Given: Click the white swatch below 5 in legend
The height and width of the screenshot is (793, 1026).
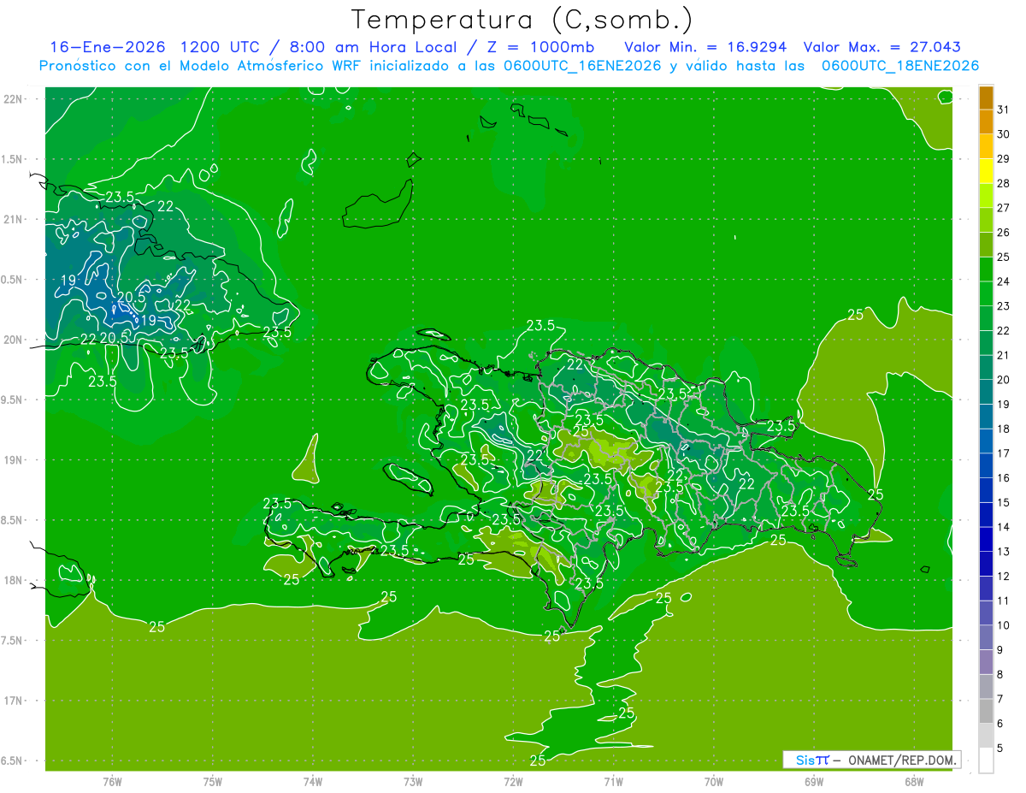Looking at the screenshot, I should tap(986, 760).
